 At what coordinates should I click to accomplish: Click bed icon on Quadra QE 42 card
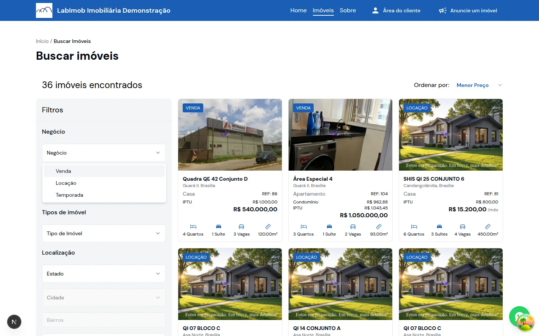[193, 227]
